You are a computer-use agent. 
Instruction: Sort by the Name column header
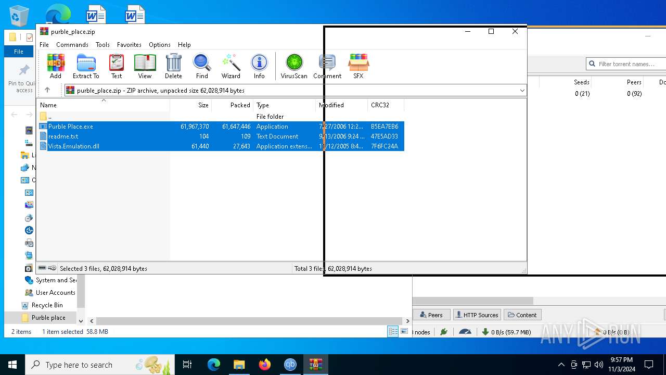104,105
